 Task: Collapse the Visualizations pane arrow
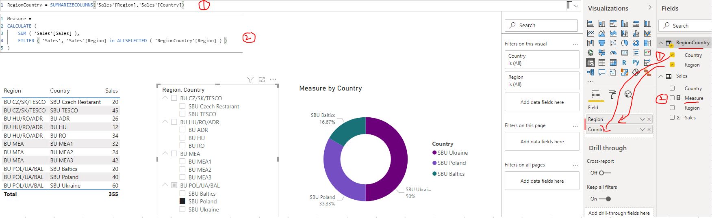649,8
